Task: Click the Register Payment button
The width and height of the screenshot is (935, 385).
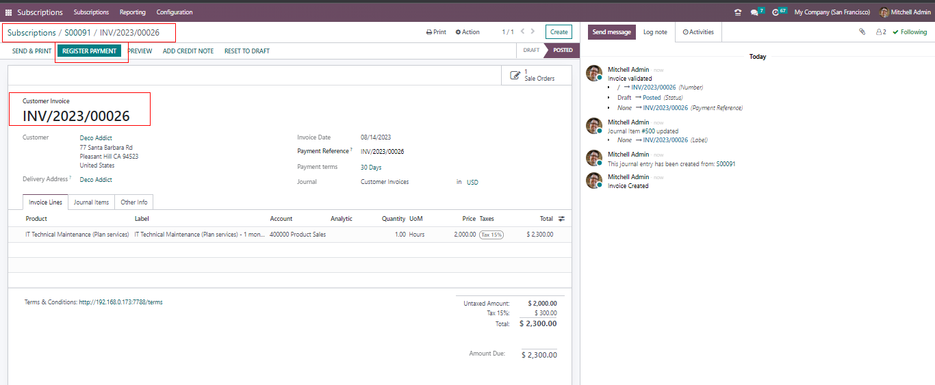Action: click(x=90, y=51)
